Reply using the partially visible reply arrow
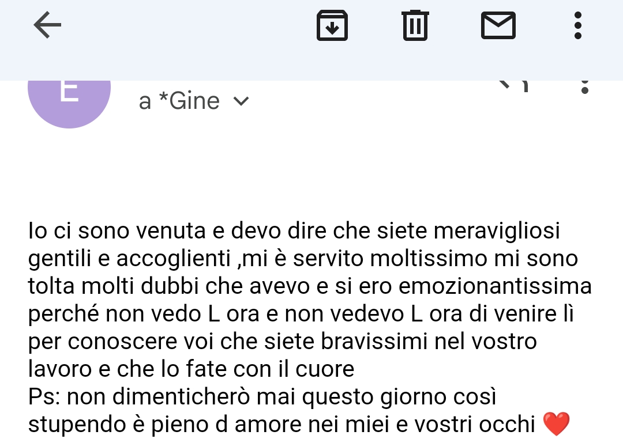 tap(514, 85)
